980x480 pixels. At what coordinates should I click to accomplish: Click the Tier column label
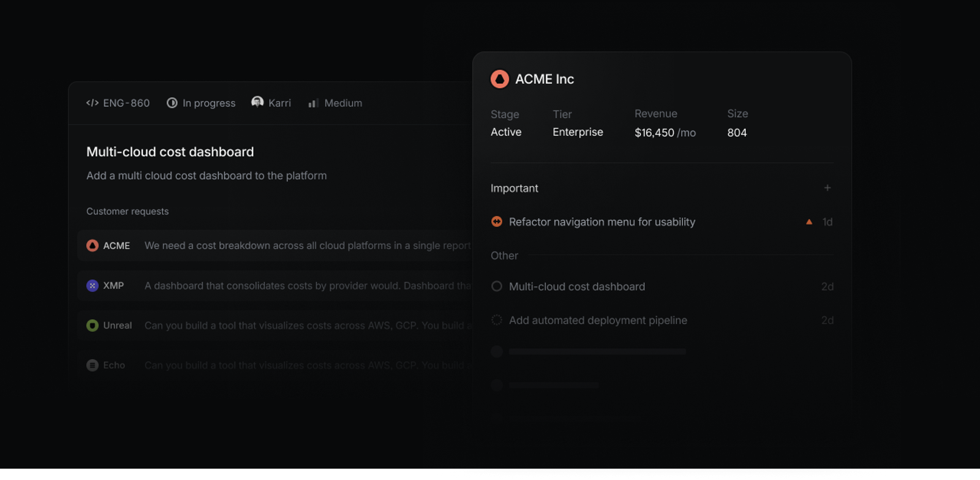click(x=562, y=115)
